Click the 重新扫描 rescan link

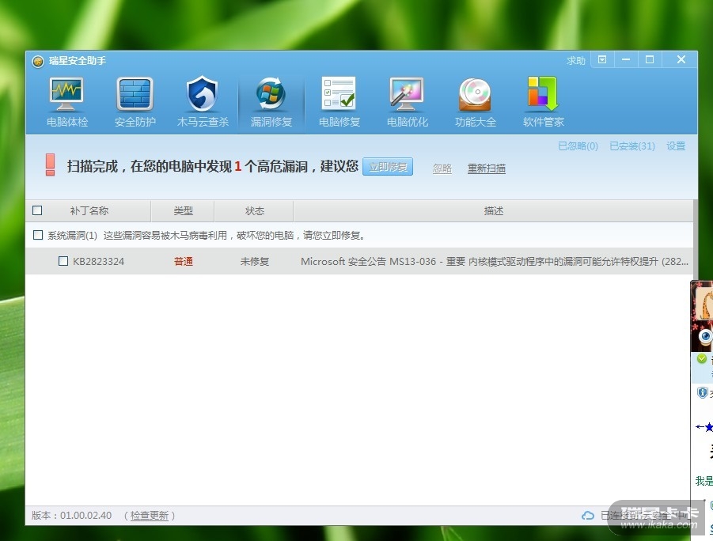pyautogui.click(x=487, y=168)
